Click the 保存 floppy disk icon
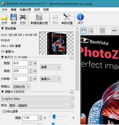 (14, 19)
